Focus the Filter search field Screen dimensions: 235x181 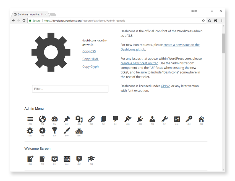pos(70,89)
